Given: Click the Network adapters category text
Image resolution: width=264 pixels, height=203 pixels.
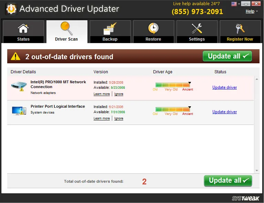Looking at the screenshot, I should coord(43,93).
